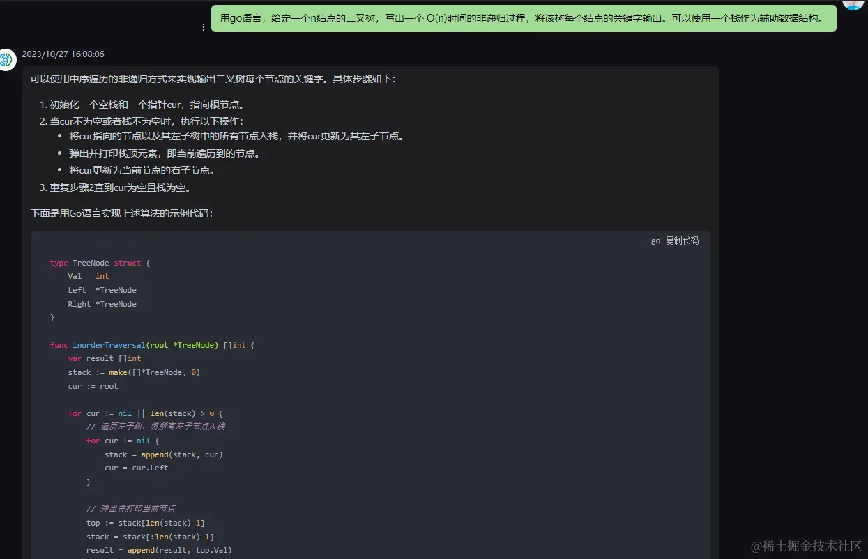Click code line top := stack[len(stack)-1]
Image resolution: width=868 pixels, height=559 pixels.
click(146, 523)
